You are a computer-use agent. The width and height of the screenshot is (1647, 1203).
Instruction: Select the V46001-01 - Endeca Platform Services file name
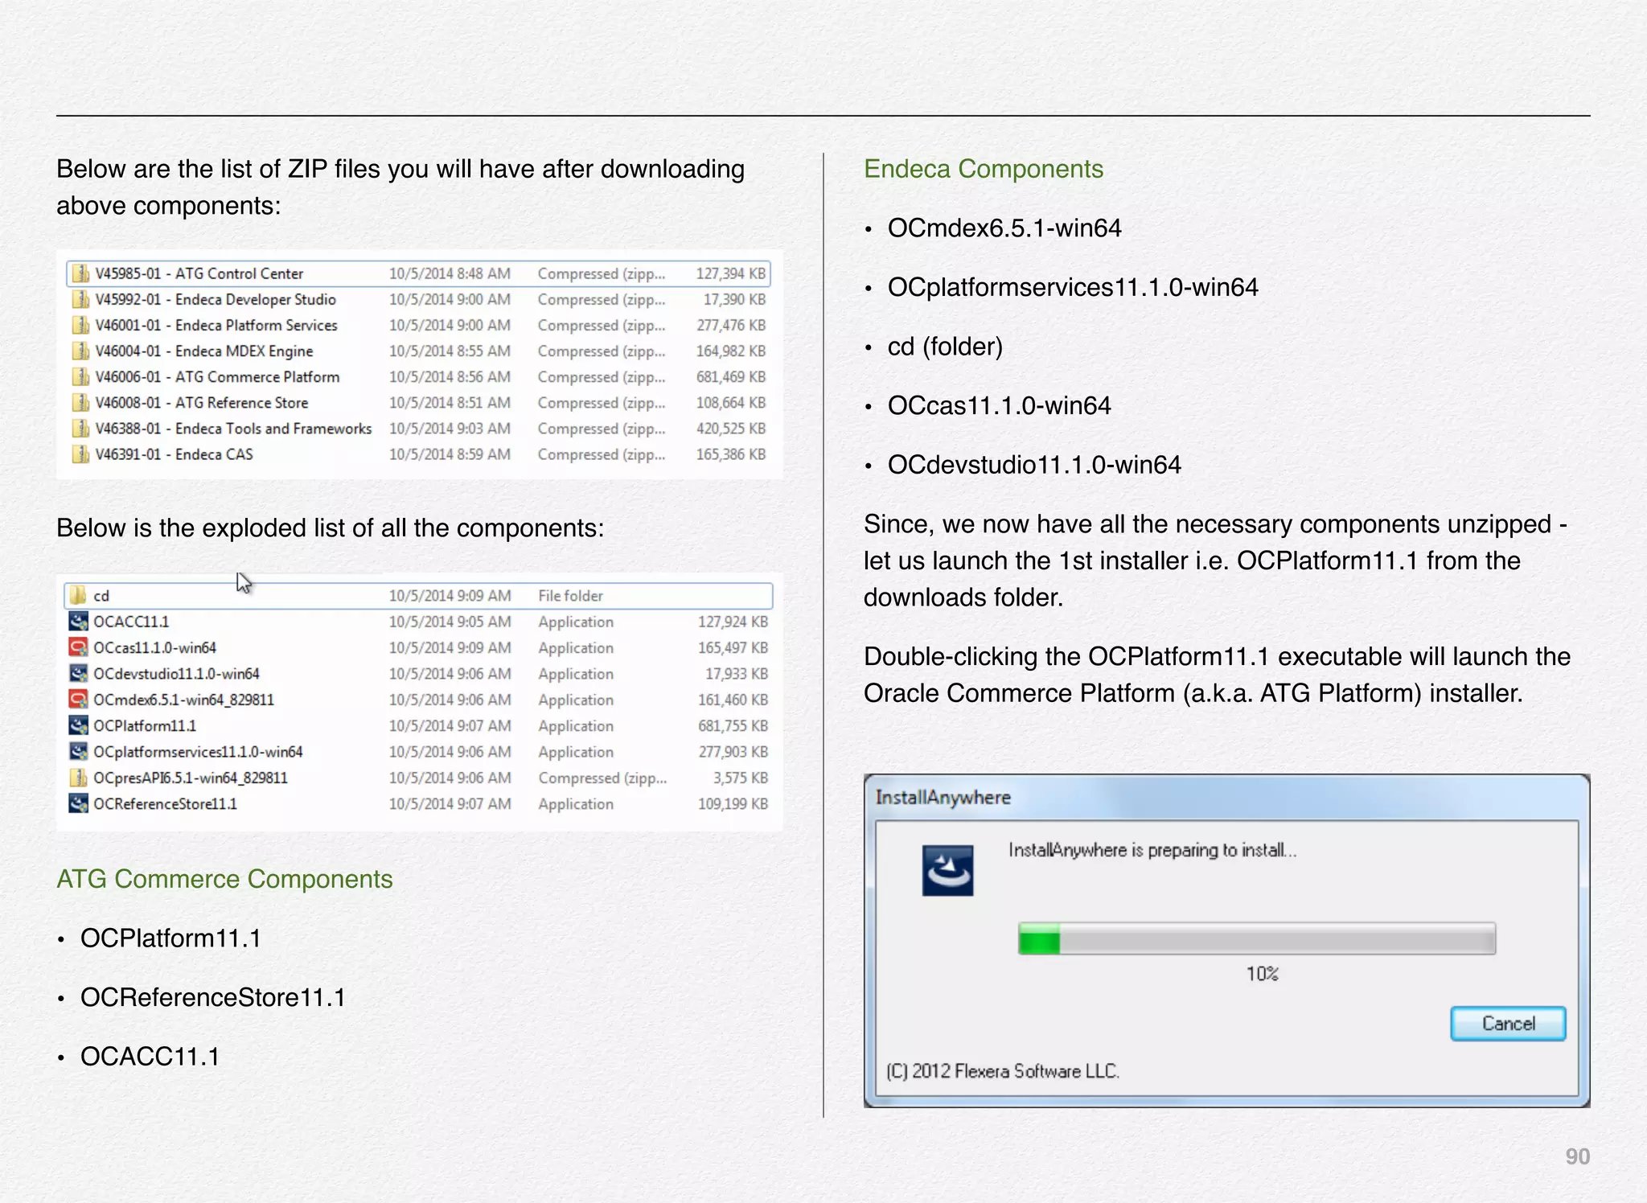(x=216, y=326)
